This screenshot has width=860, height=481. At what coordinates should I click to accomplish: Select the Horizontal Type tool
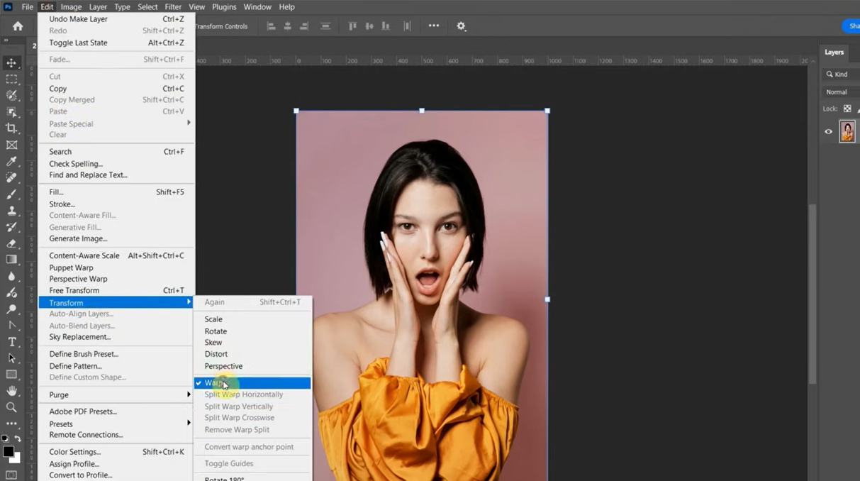[11, 342]
